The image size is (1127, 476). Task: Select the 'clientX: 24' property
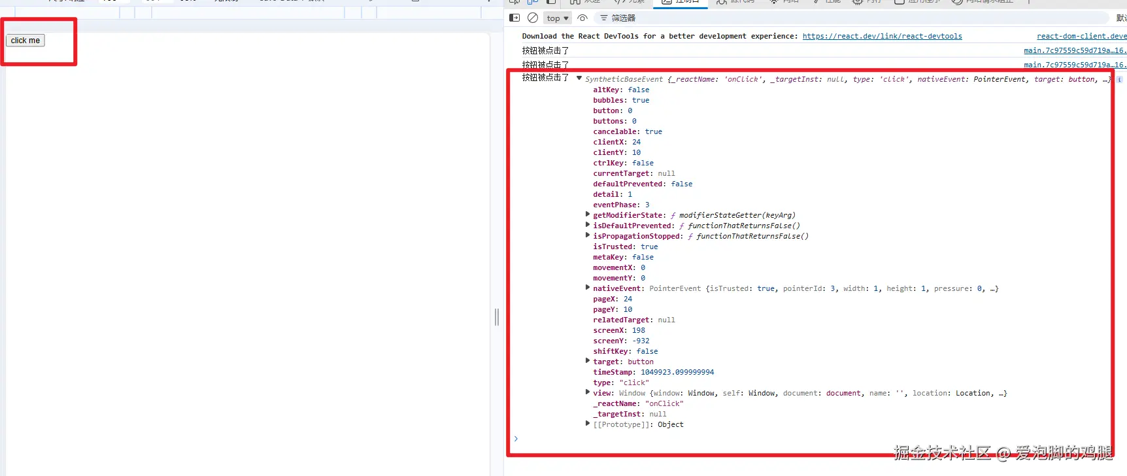pos(617,143)
